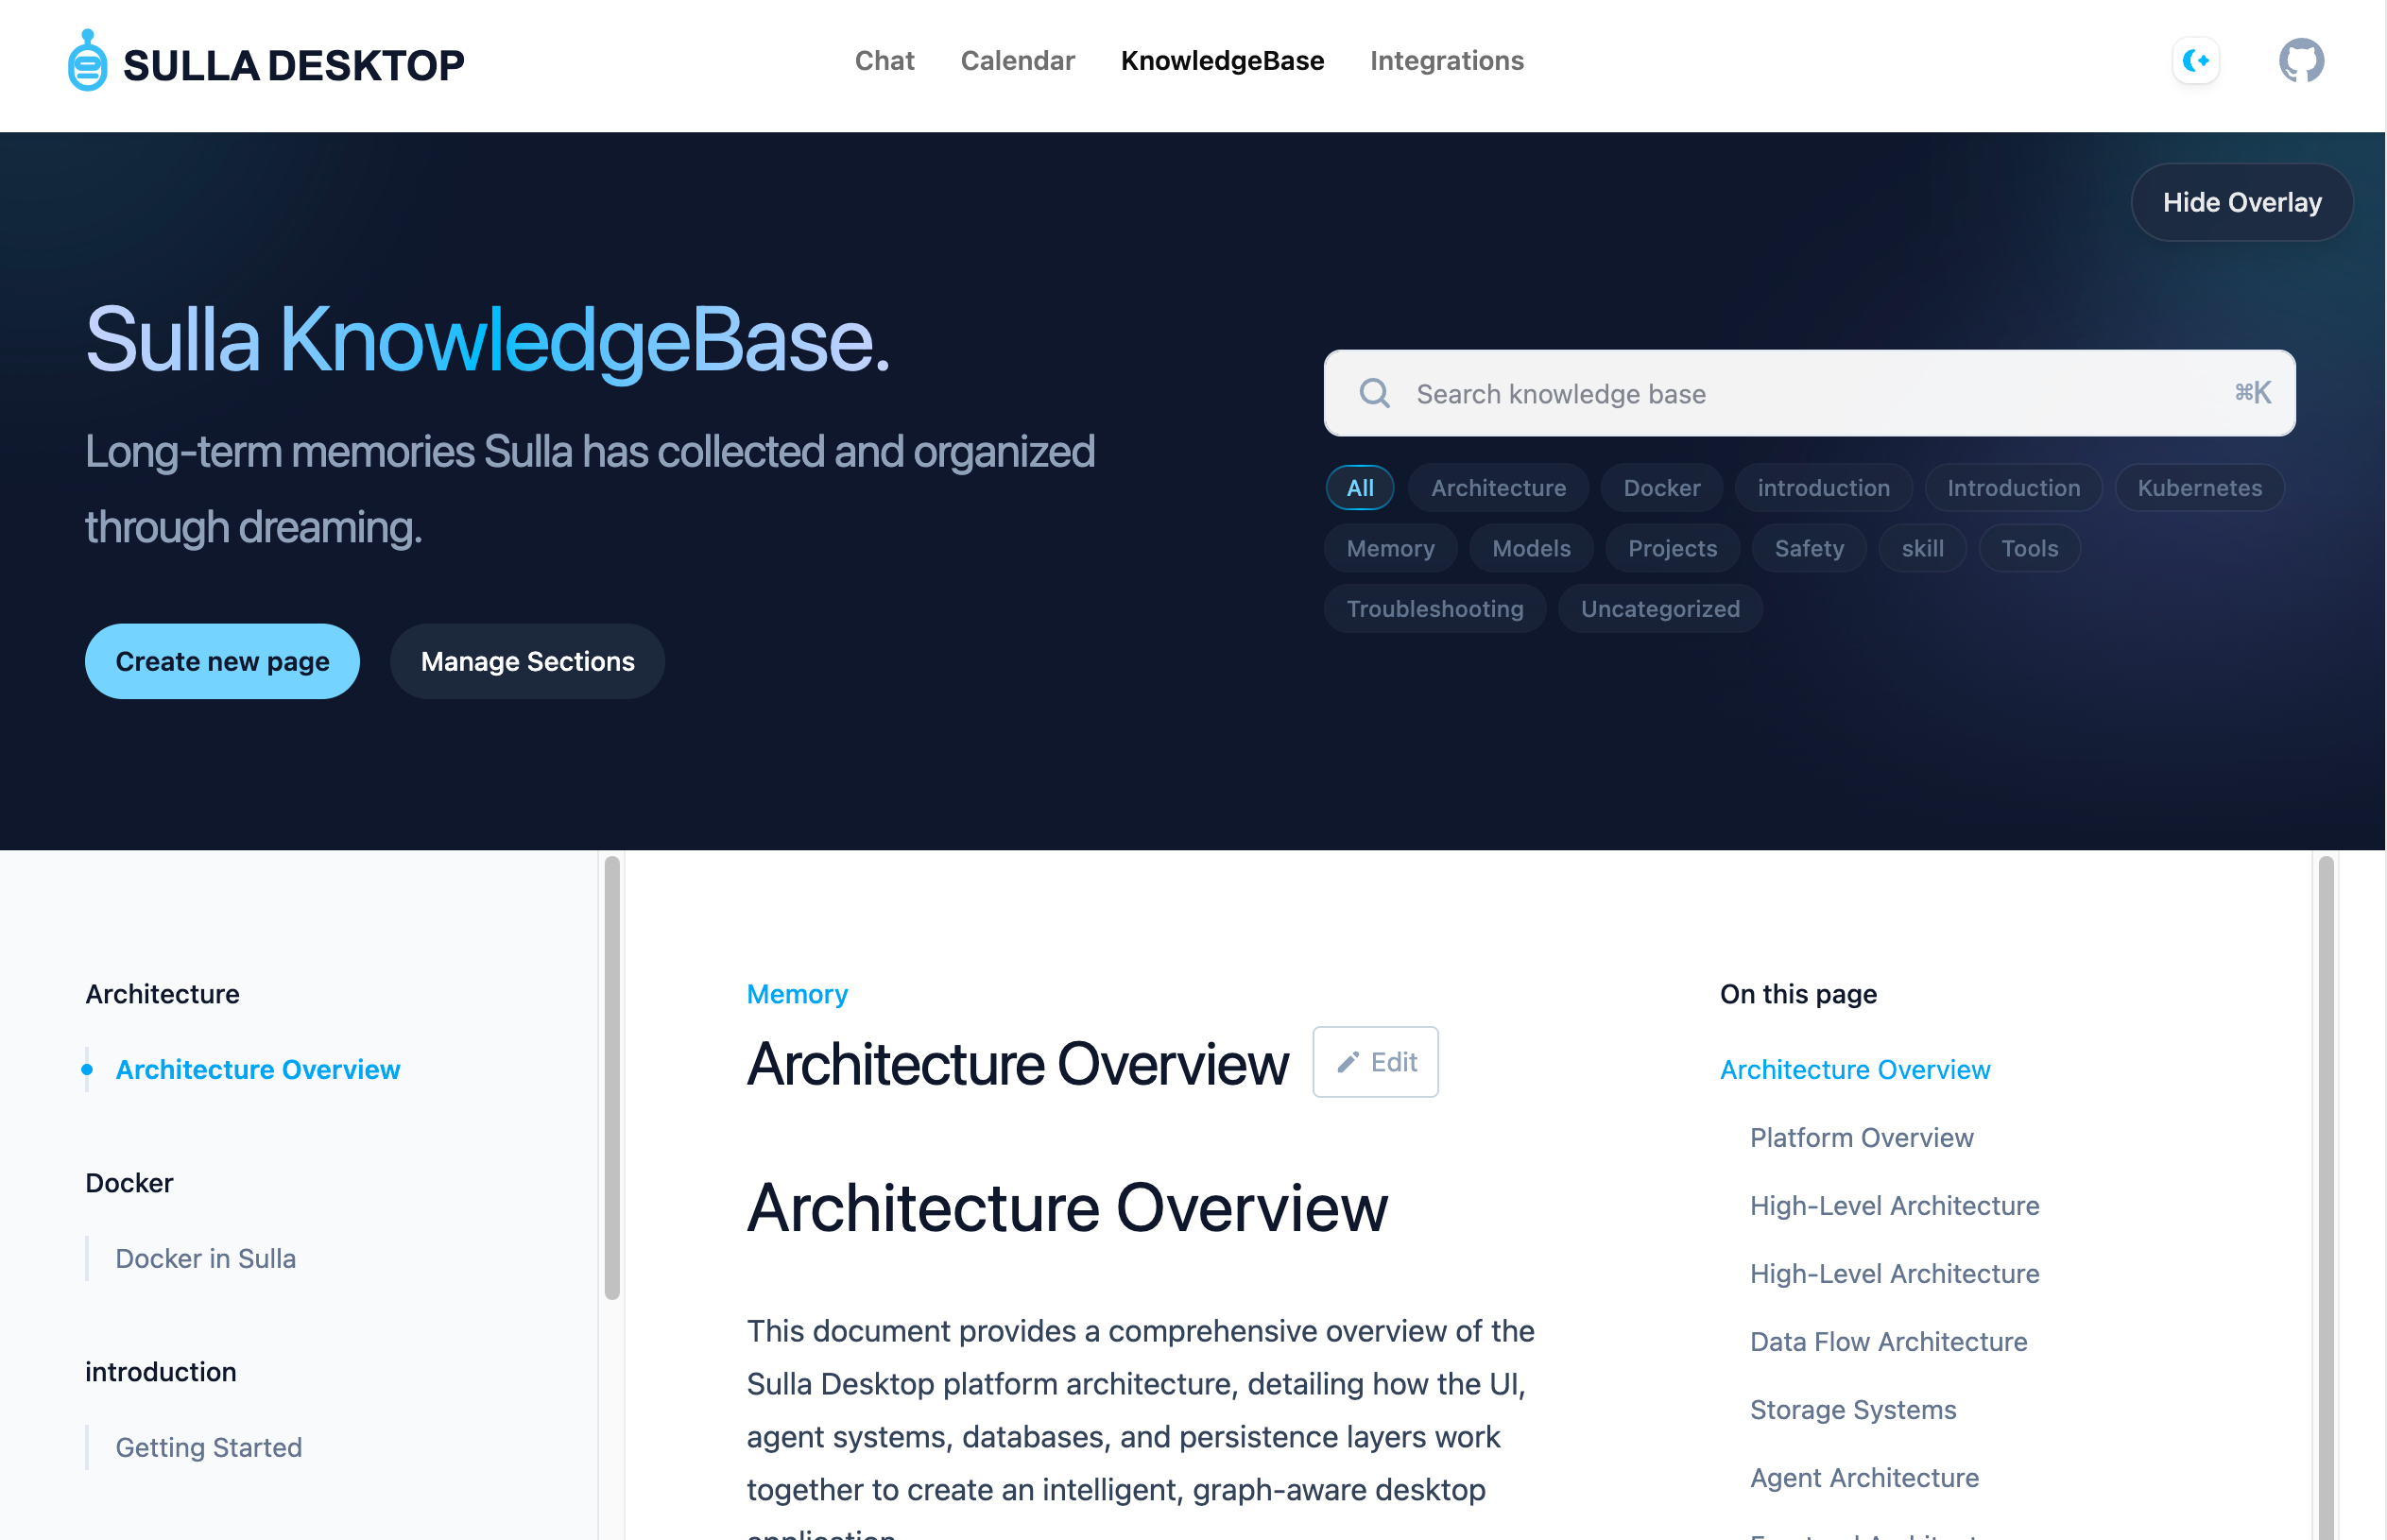Click the Hide Overlay control
The image size is (2387, 1540).
click(2242, 202)
